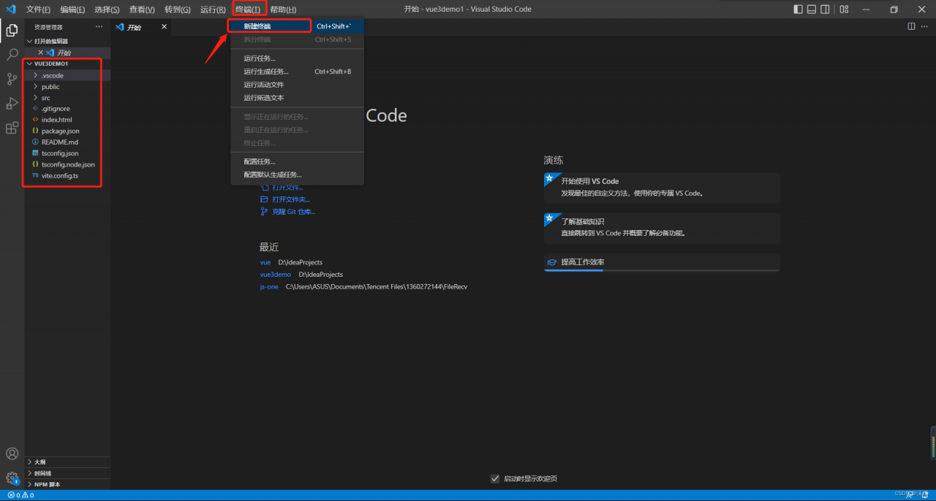
Task: Open the Manage gear icon
Action: click(12, 478)
